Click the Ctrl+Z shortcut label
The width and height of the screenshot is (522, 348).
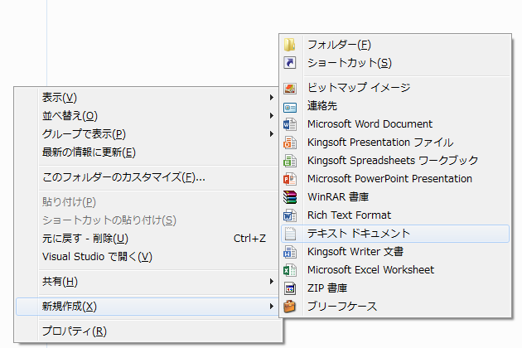point(249,239)
